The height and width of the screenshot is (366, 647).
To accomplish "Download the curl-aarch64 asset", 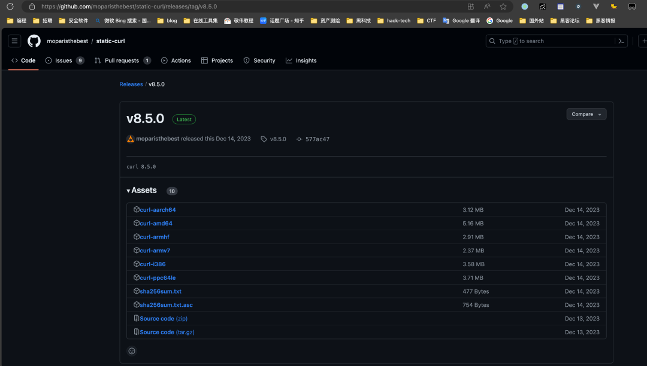I will 158,210.
